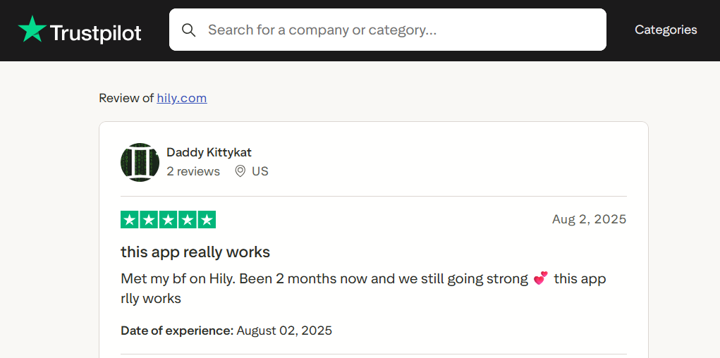Click the Trustpilot wordmark text
This screenshot has height=358, width=720.
[95, 33]
